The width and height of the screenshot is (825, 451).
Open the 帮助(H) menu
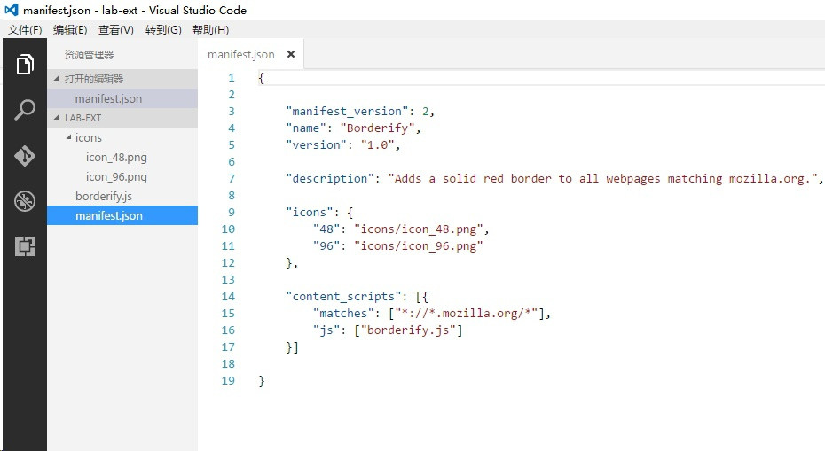click(210, 30)
